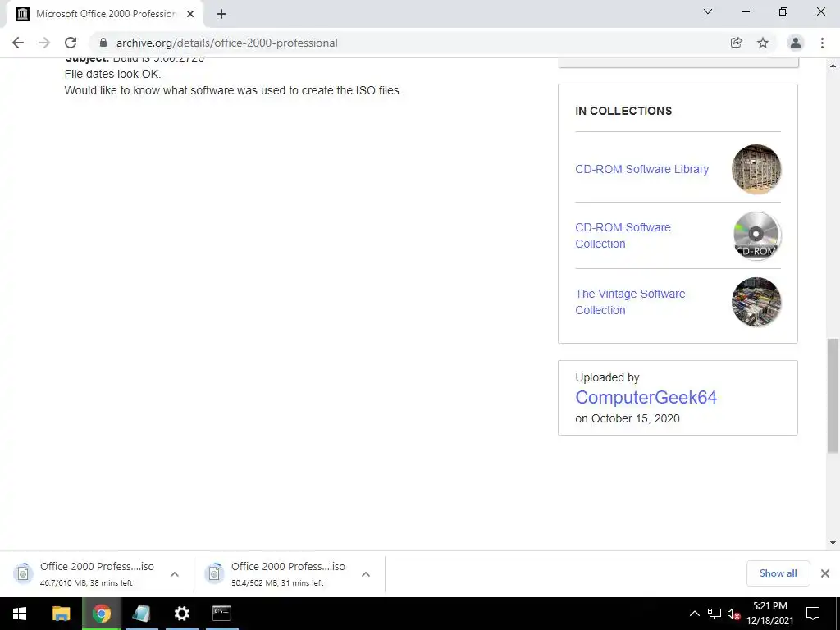Image resolution: width=840 pixels, height=630 pixels.
Task: Click the 'File dates look OK.' text
Action: [112, 73]
